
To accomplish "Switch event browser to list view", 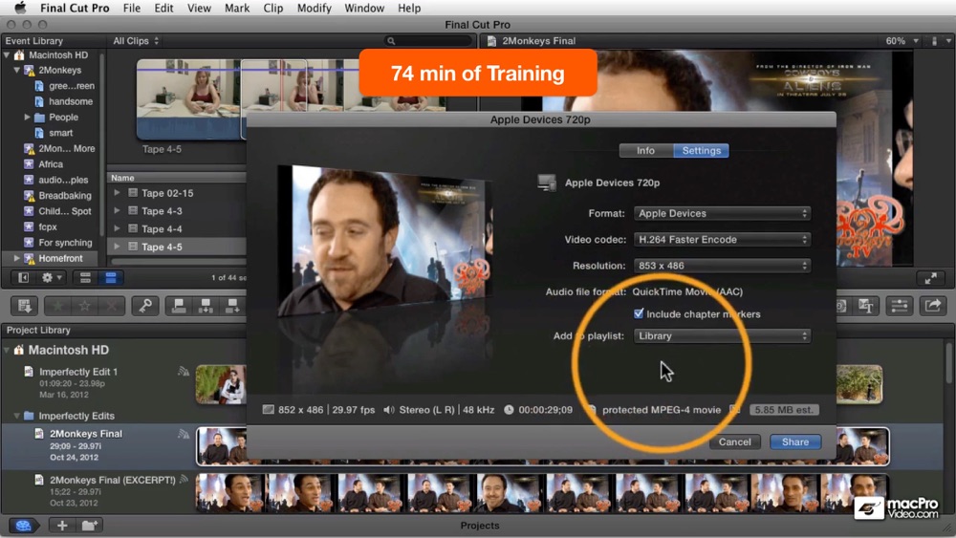I will (110, 278).
